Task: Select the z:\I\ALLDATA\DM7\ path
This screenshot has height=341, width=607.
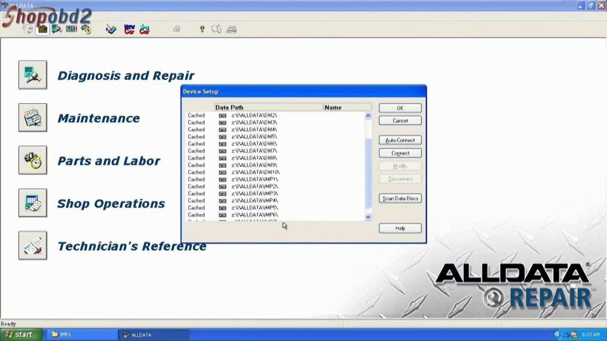Action: pyautogui.click(x=254, y=151)
